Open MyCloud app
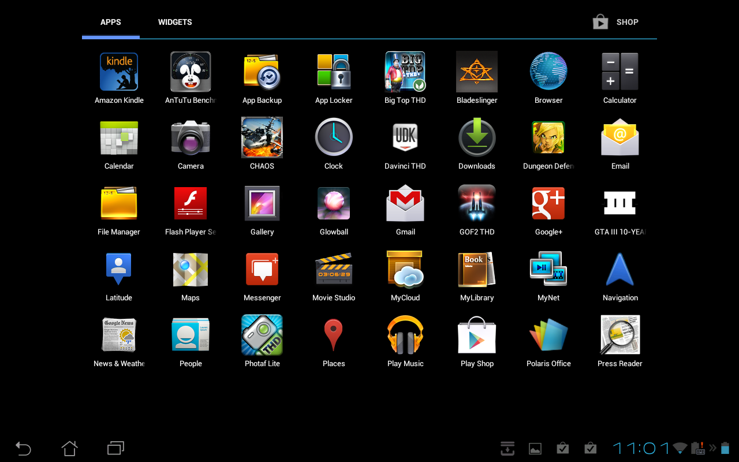 [405, 269]
